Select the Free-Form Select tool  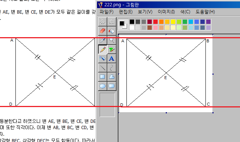[103, 22]
